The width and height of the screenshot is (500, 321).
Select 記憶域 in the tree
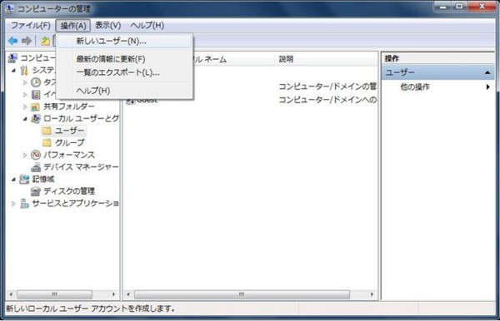[x=43, y=179]
